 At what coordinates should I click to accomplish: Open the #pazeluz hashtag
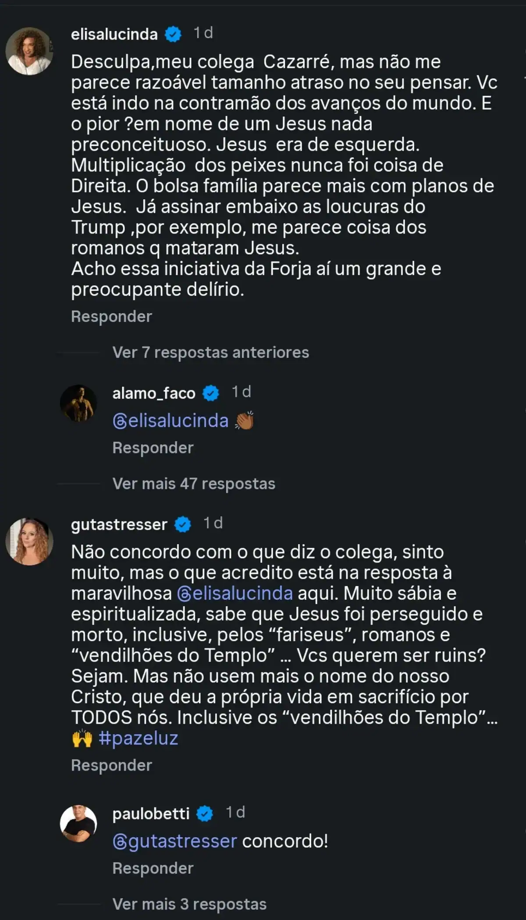pos(139,738)
